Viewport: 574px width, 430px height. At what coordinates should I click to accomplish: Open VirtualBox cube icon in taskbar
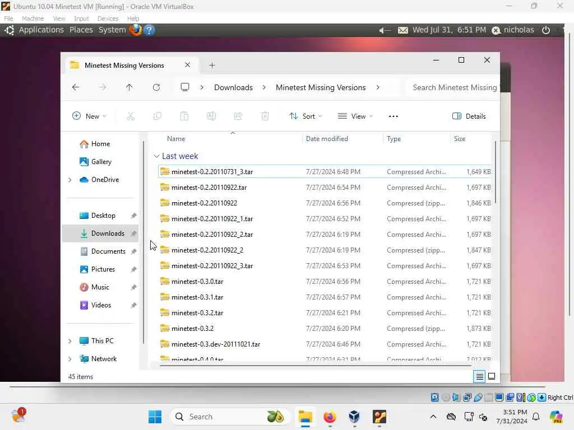point(354,417)
